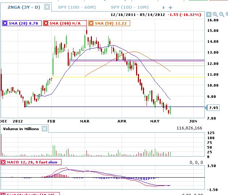Screen dimensions: 228x195
Task: Click the 16.00 price axis label
Action: [x=213, y=20]
